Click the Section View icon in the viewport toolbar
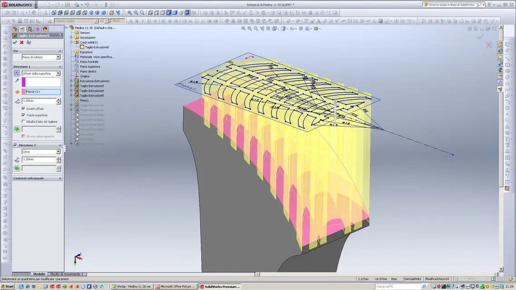This screenshot has height=290, width=516. tap(268, 29)
